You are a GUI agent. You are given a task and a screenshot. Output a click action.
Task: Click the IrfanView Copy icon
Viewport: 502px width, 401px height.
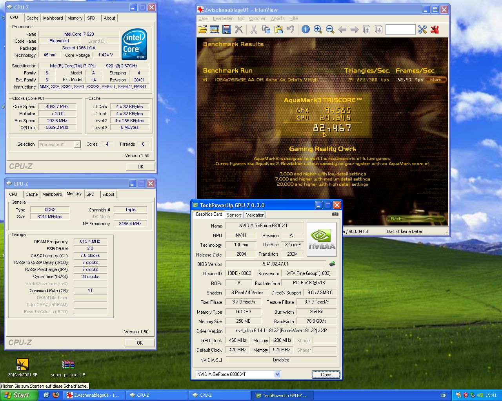(x=266, y=29)
